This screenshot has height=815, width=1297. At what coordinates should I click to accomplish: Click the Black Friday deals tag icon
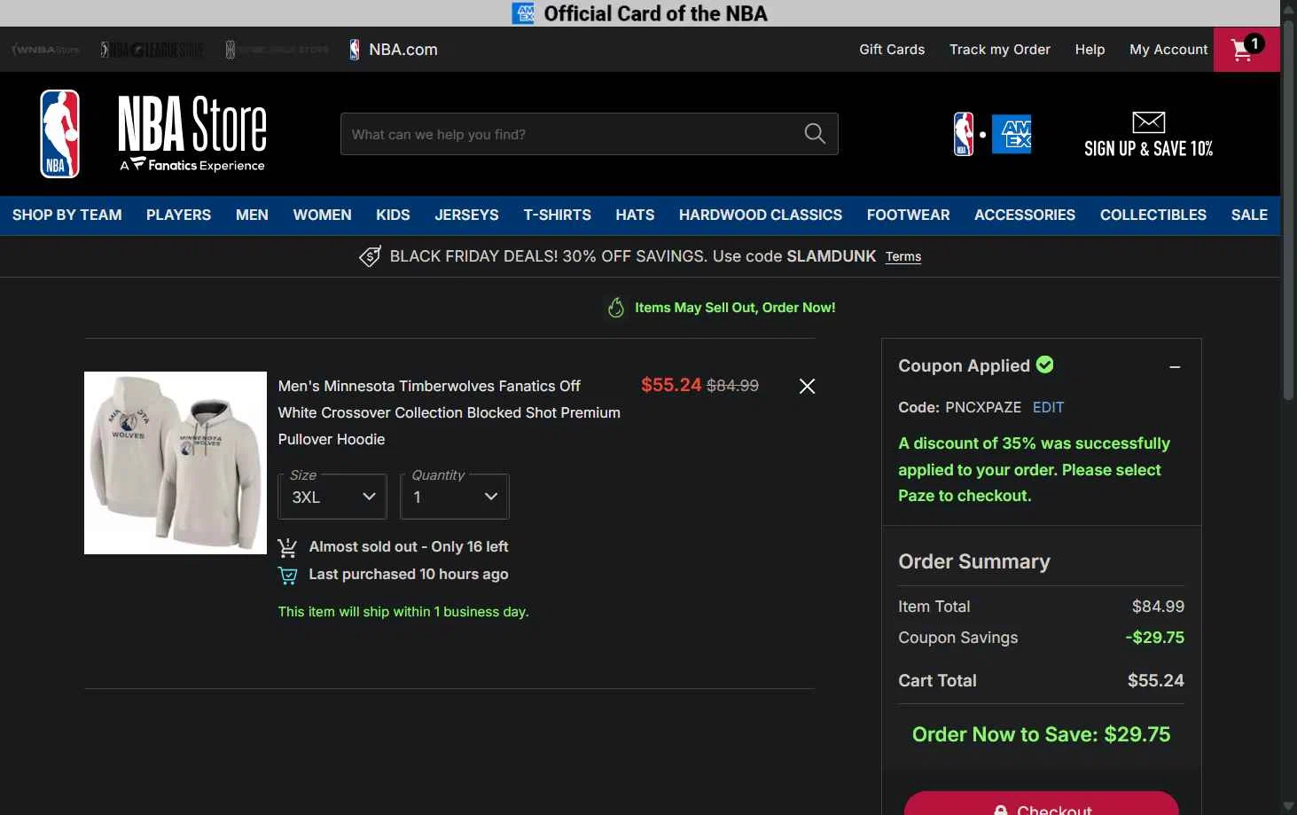pos(370,256)
